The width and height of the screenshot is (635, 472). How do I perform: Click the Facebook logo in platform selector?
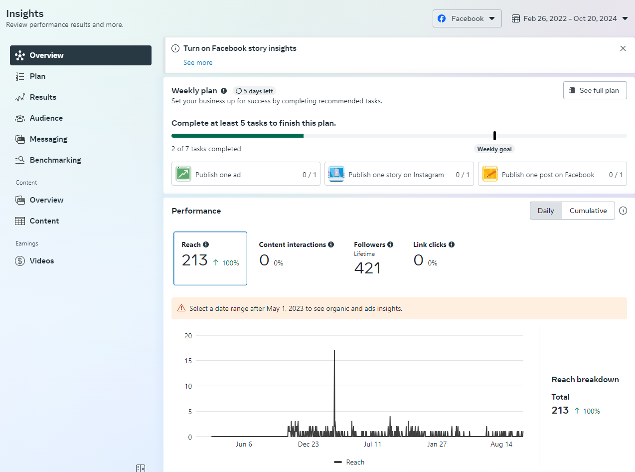click(x=442, y=18)
